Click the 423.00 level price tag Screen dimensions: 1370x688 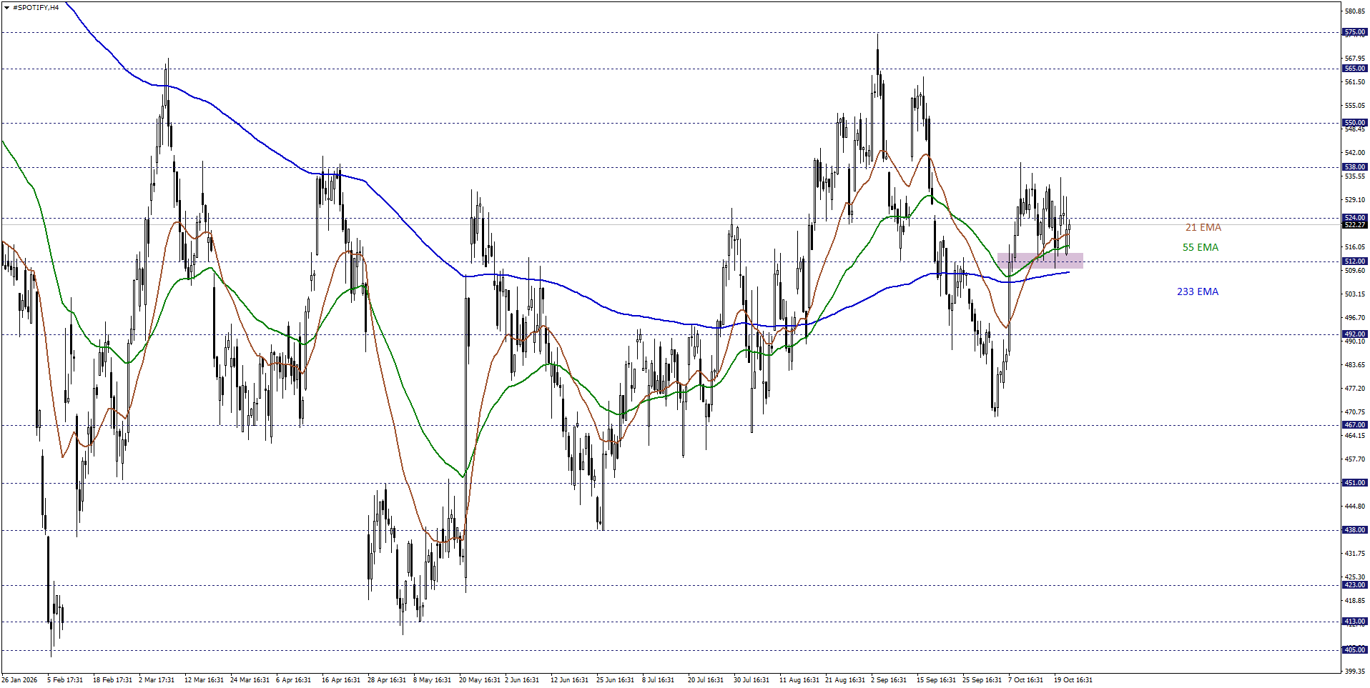(x=1355, y=585)
